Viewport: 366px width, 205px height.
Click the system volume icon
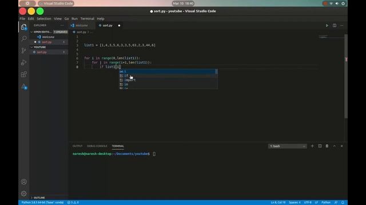click(337, 3)
